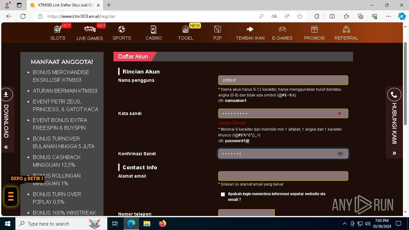
Task: Click the download arrow icon on left panel
Action: pos(6,95)
